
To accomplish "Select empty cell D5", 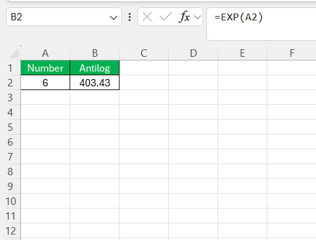I will [x=193, y=127].
